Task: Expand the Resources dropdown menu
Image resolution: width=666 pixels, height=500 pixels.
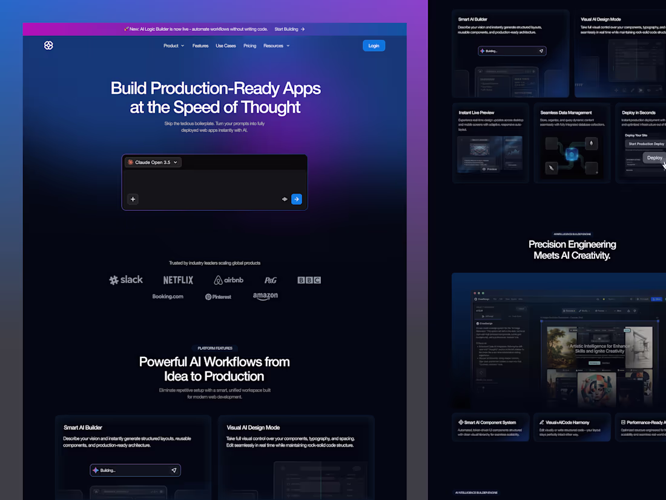Action: click(x=277, y=46)
